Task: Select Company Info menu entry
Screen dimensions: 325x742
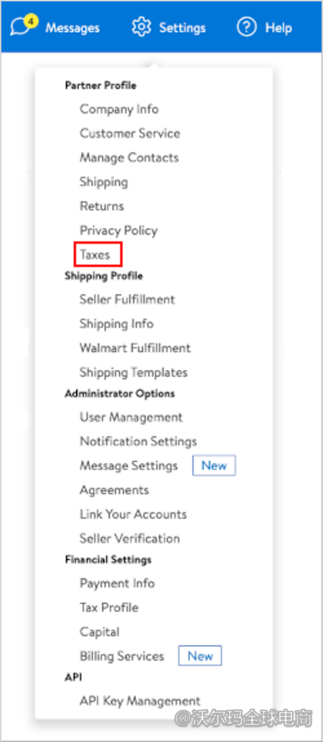Action: click(119, 109)
